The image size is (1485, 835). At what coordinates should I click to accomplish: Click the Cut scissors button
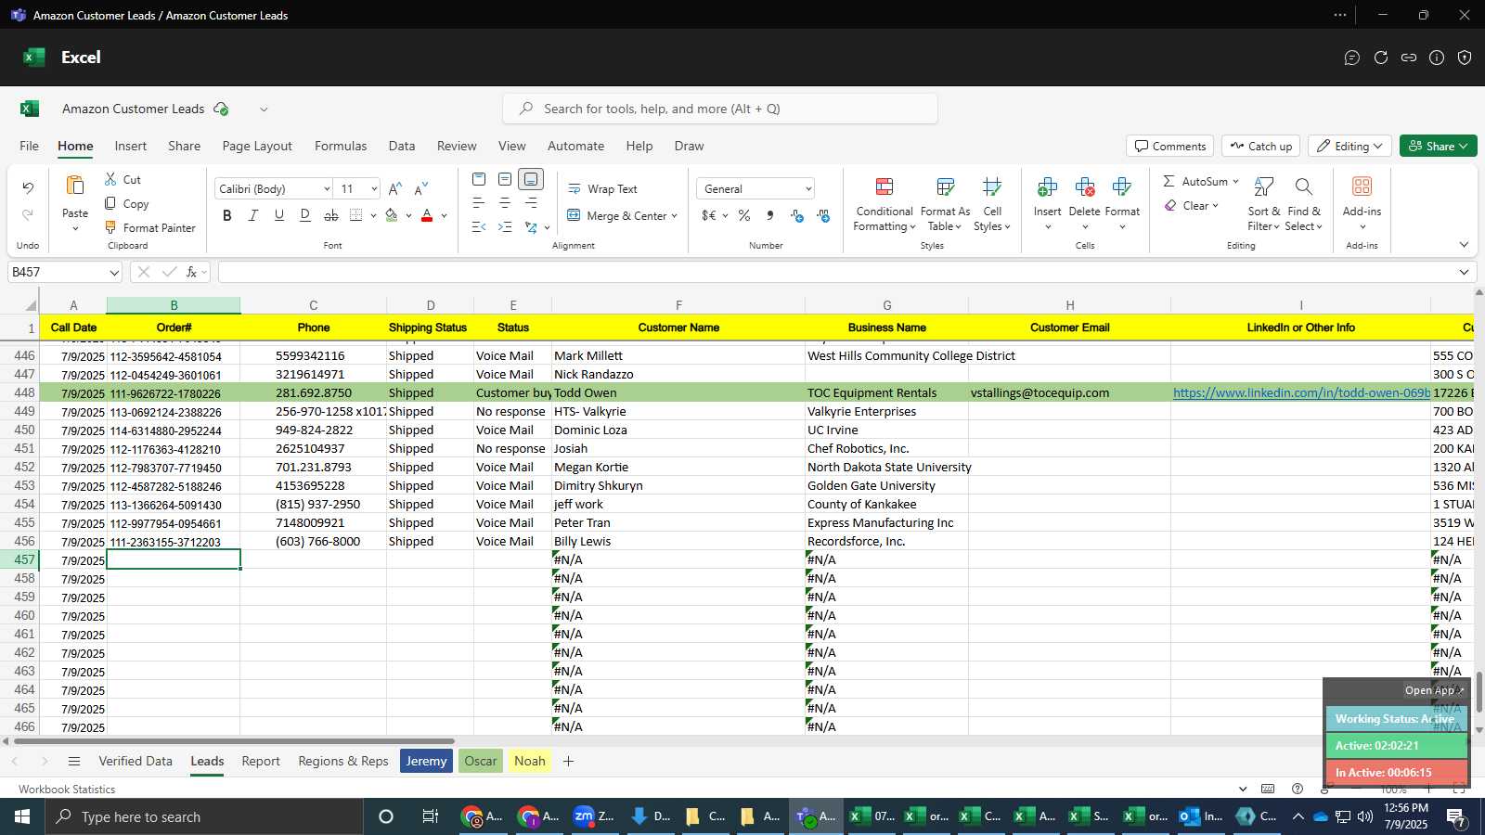[x=123, y=179]
